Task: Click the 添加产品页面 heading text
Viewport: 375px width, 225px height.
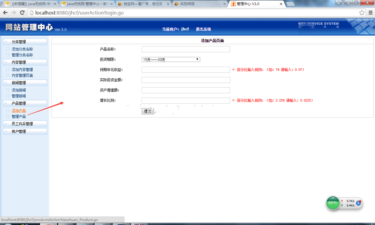Action: click(212, 41)
